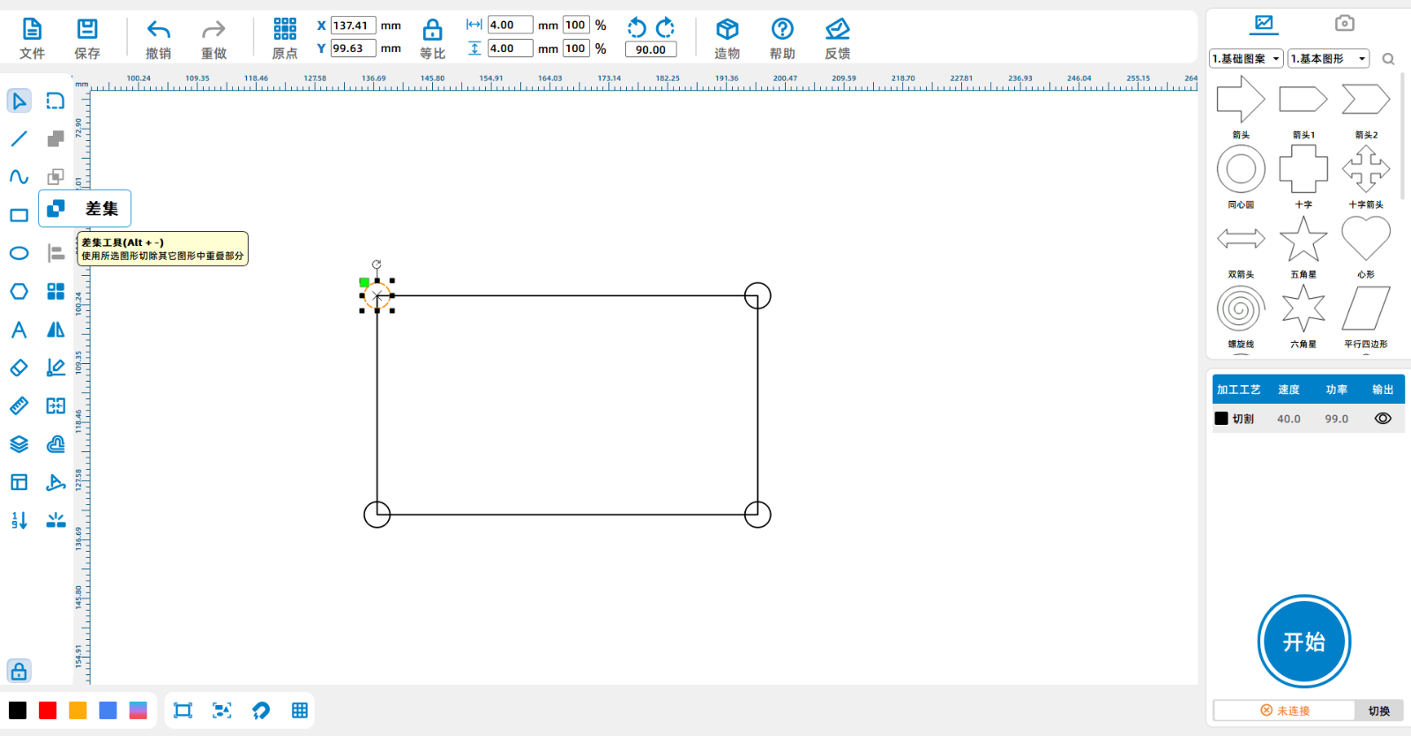Click the 差集 difference tool
The image size is (1411, 736).
click(x=56, y=209)
